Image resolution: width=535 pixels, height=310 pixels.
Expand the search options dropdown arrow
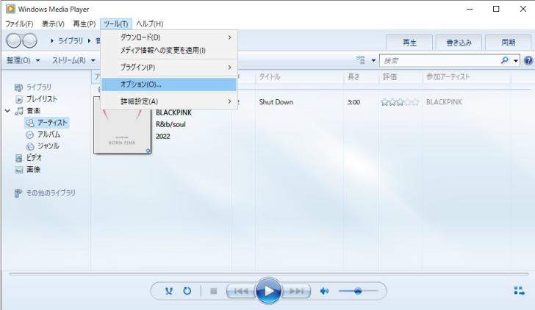(516, 61)
